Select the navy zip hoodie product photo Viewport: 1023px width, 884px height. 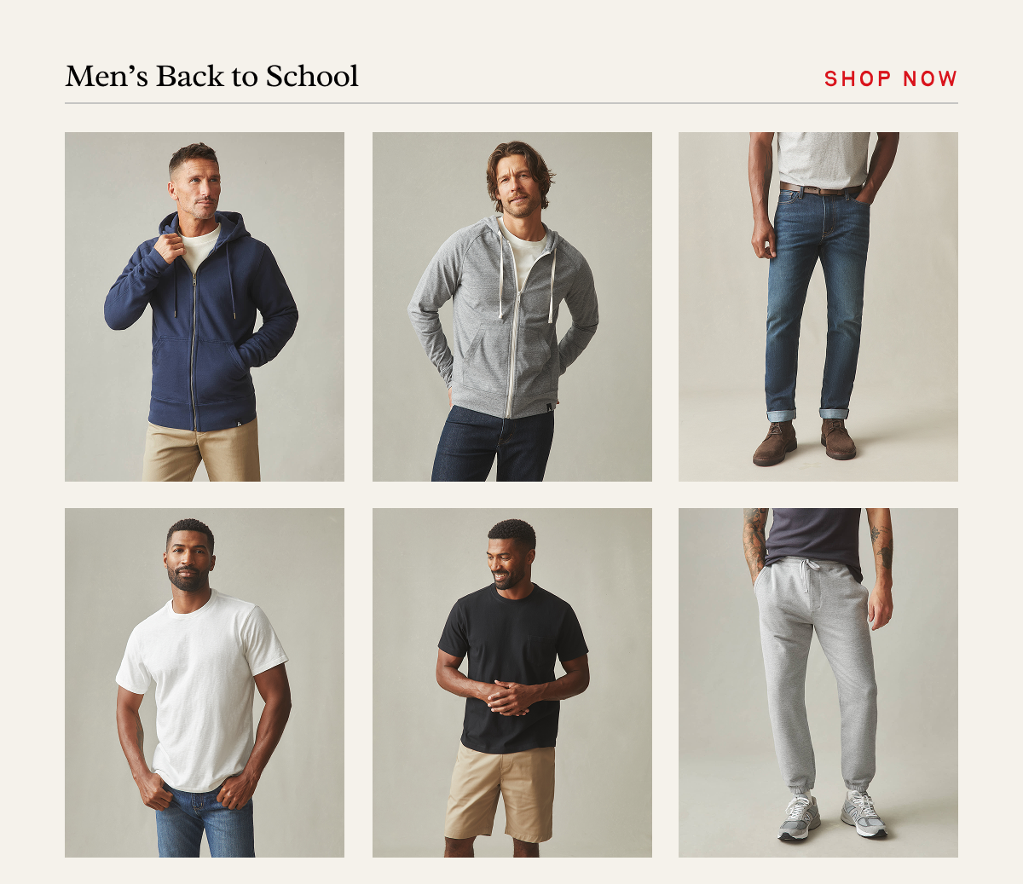click(x=205, y=307)
